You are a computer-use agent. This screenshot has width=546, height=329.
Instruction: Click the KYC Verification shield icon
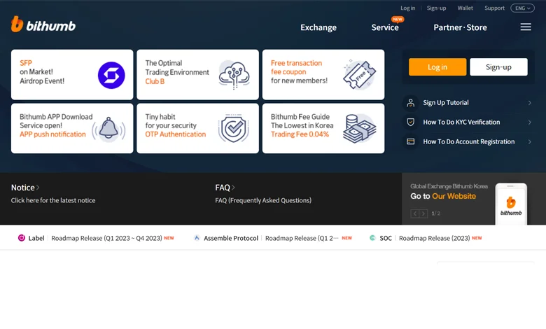tap(410, 122)
